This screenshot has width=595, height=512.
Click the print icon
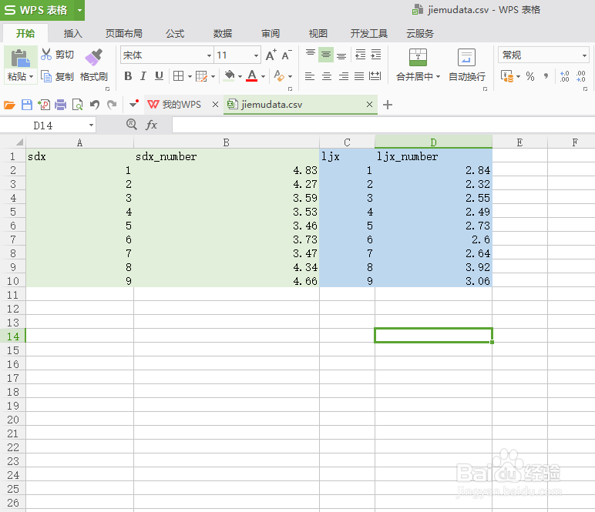60,105
